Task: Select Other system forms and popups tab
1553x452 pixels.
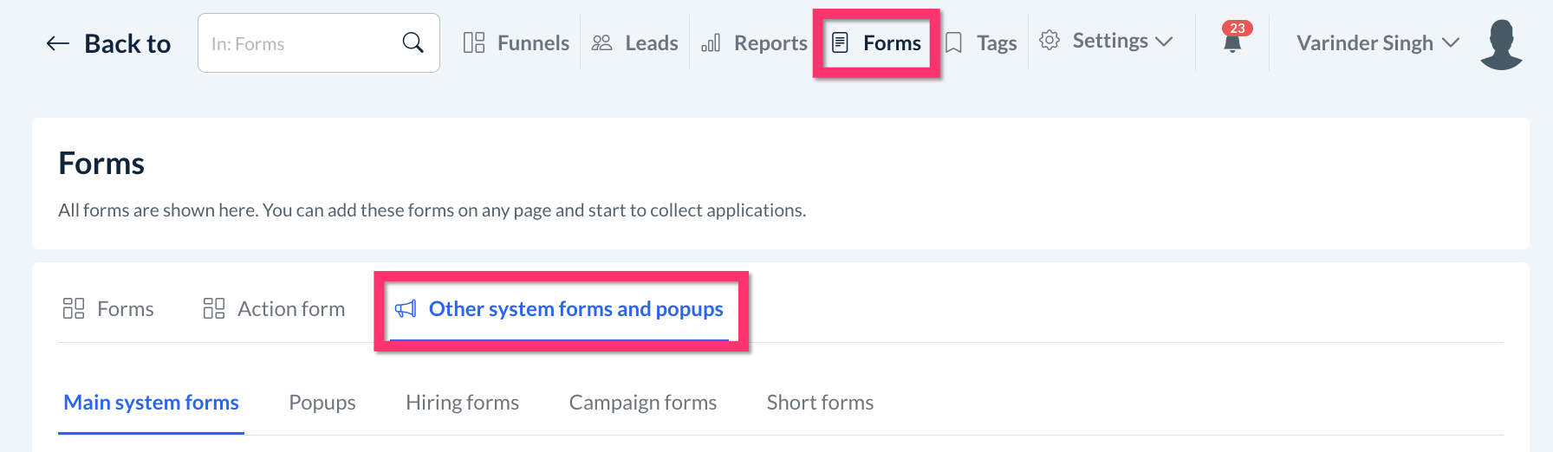Action: [559, 309]
